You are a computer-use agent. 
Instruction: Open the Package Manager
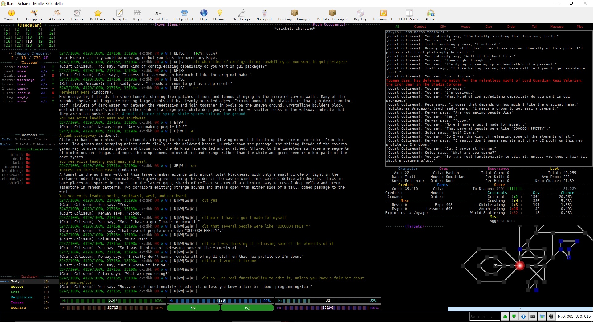point(294,15)
